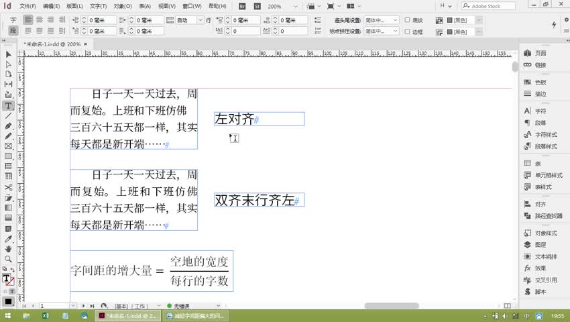Enable the 底纹 (shading) checkbox
Viewport: 570px width, 322px height.
tap(407, 20)
